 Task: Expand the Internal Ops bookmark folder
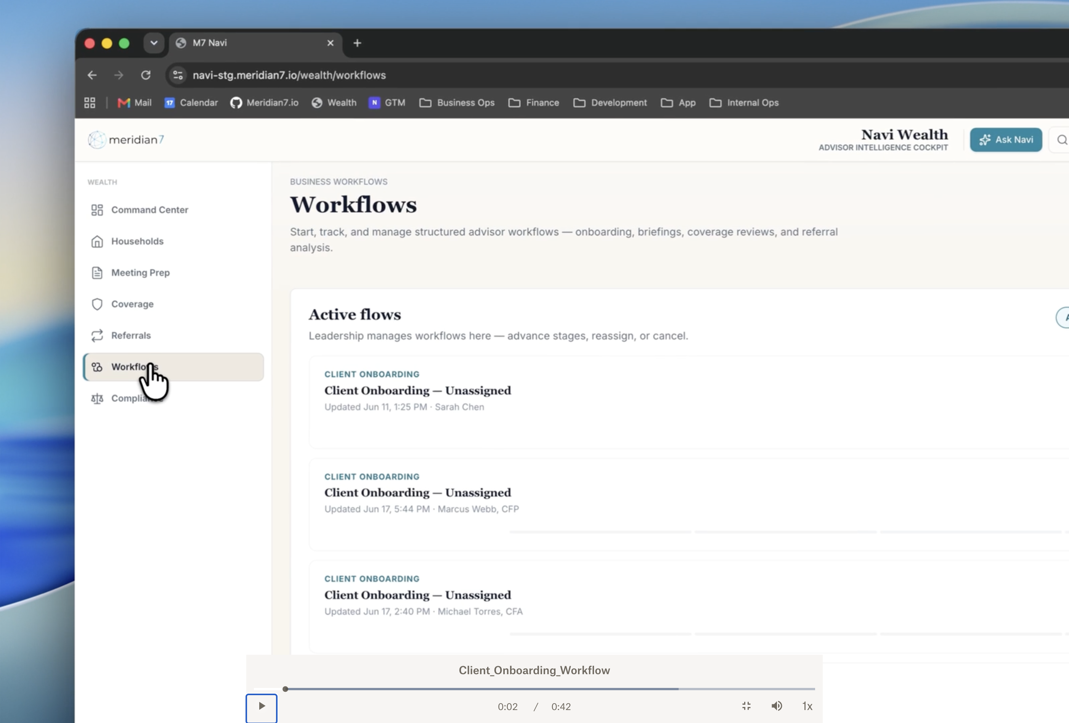744,103
